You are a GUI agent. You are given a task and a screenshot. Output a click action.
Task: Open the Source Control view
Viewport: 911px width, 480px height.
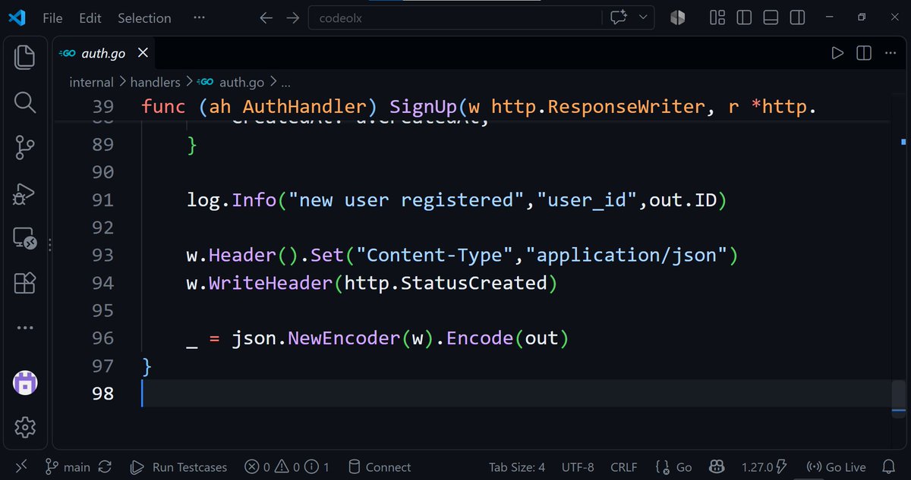click(x=25, y=147)
